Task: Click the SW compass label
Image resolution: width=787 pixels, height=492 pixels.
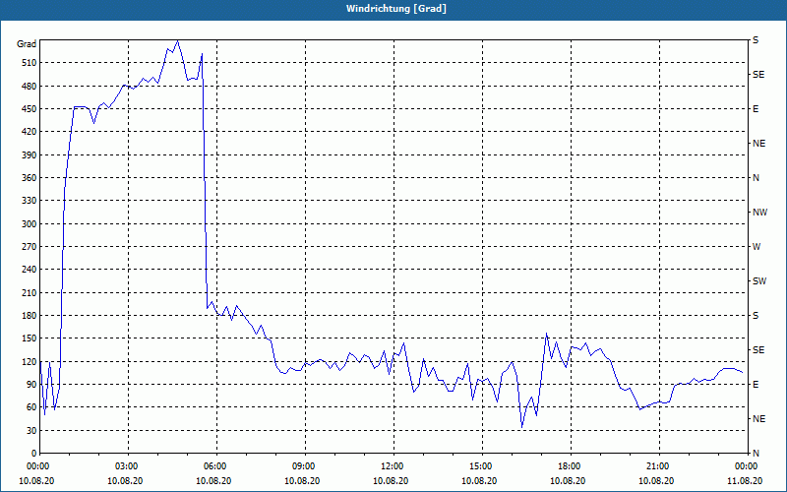Action: click(759, 281)
